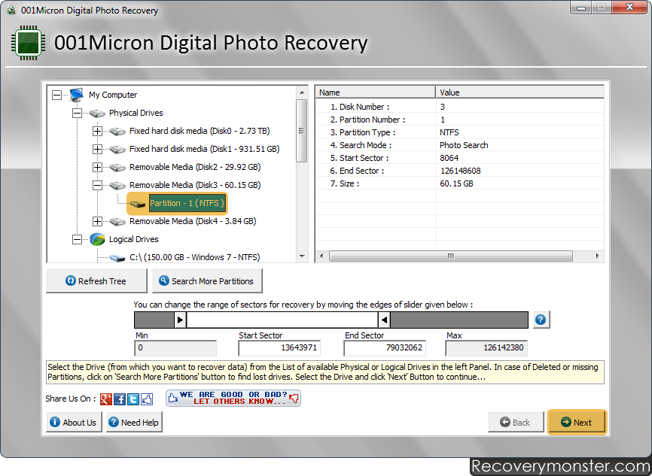Share on Google Plus icon
Screen dimensions: 652x476
106,399
